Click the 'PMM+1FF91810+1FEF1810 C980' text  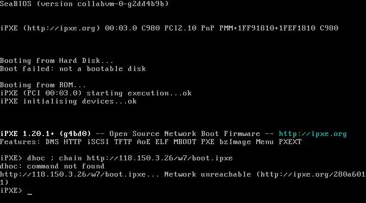pyautogui.click(x=279, y=28)
